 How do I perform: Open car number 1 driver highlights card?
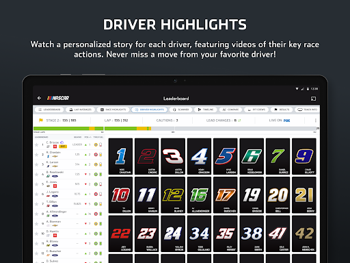[x=120, y=156]
